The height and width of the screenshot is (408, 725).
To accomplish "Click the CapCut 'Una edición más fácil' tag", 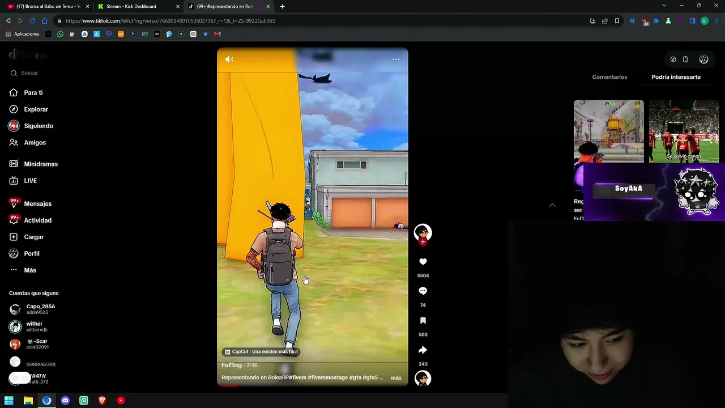I will tap(261, 352).
